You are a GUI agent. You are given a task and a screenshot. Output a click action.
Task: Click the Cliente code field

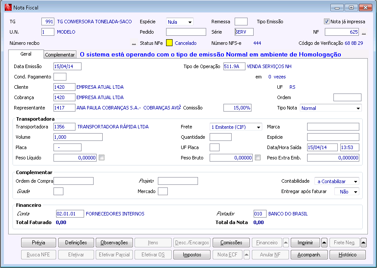click(x=64, y=87)
